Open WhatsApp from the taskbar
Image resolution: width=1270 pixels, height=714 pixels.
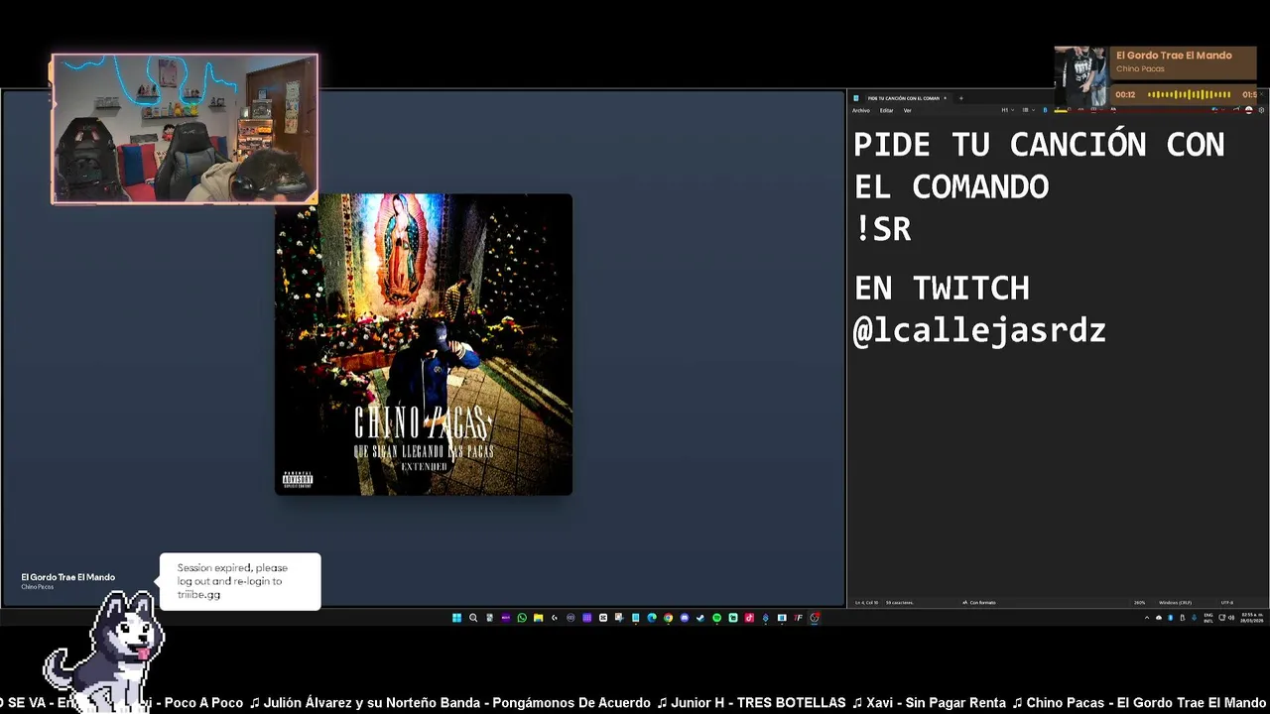point(522,618)
